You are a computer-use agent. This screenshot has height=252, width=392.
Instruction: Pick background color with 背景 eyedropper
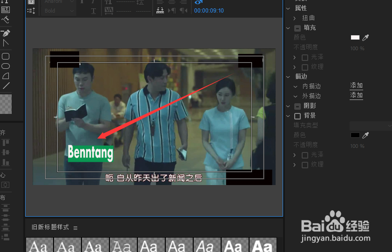(x=365, y=135)
